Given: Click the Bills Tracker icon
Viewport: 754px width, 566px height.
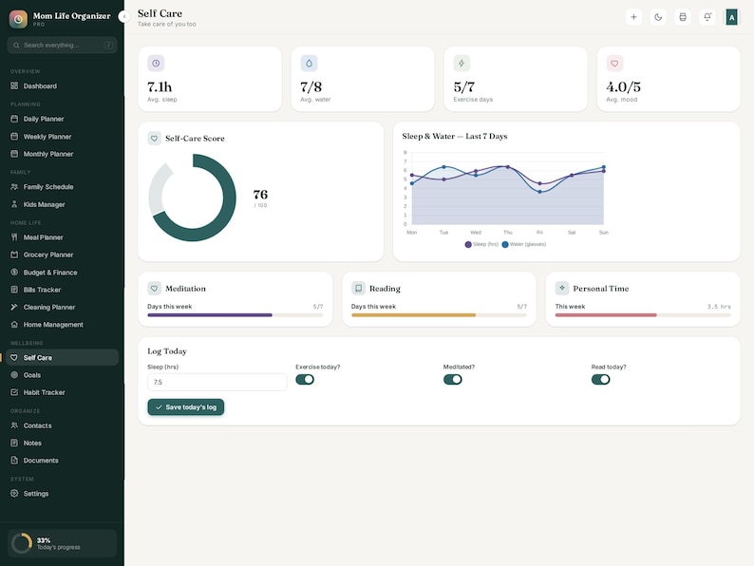Looking at the screenshot, I should (14, 290).
